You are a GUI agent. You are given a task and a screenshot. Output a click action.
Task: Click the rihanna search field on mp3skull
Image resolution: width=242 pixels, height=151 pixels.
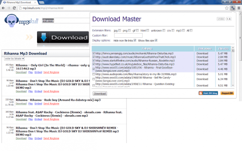click(x=66, y=21)
